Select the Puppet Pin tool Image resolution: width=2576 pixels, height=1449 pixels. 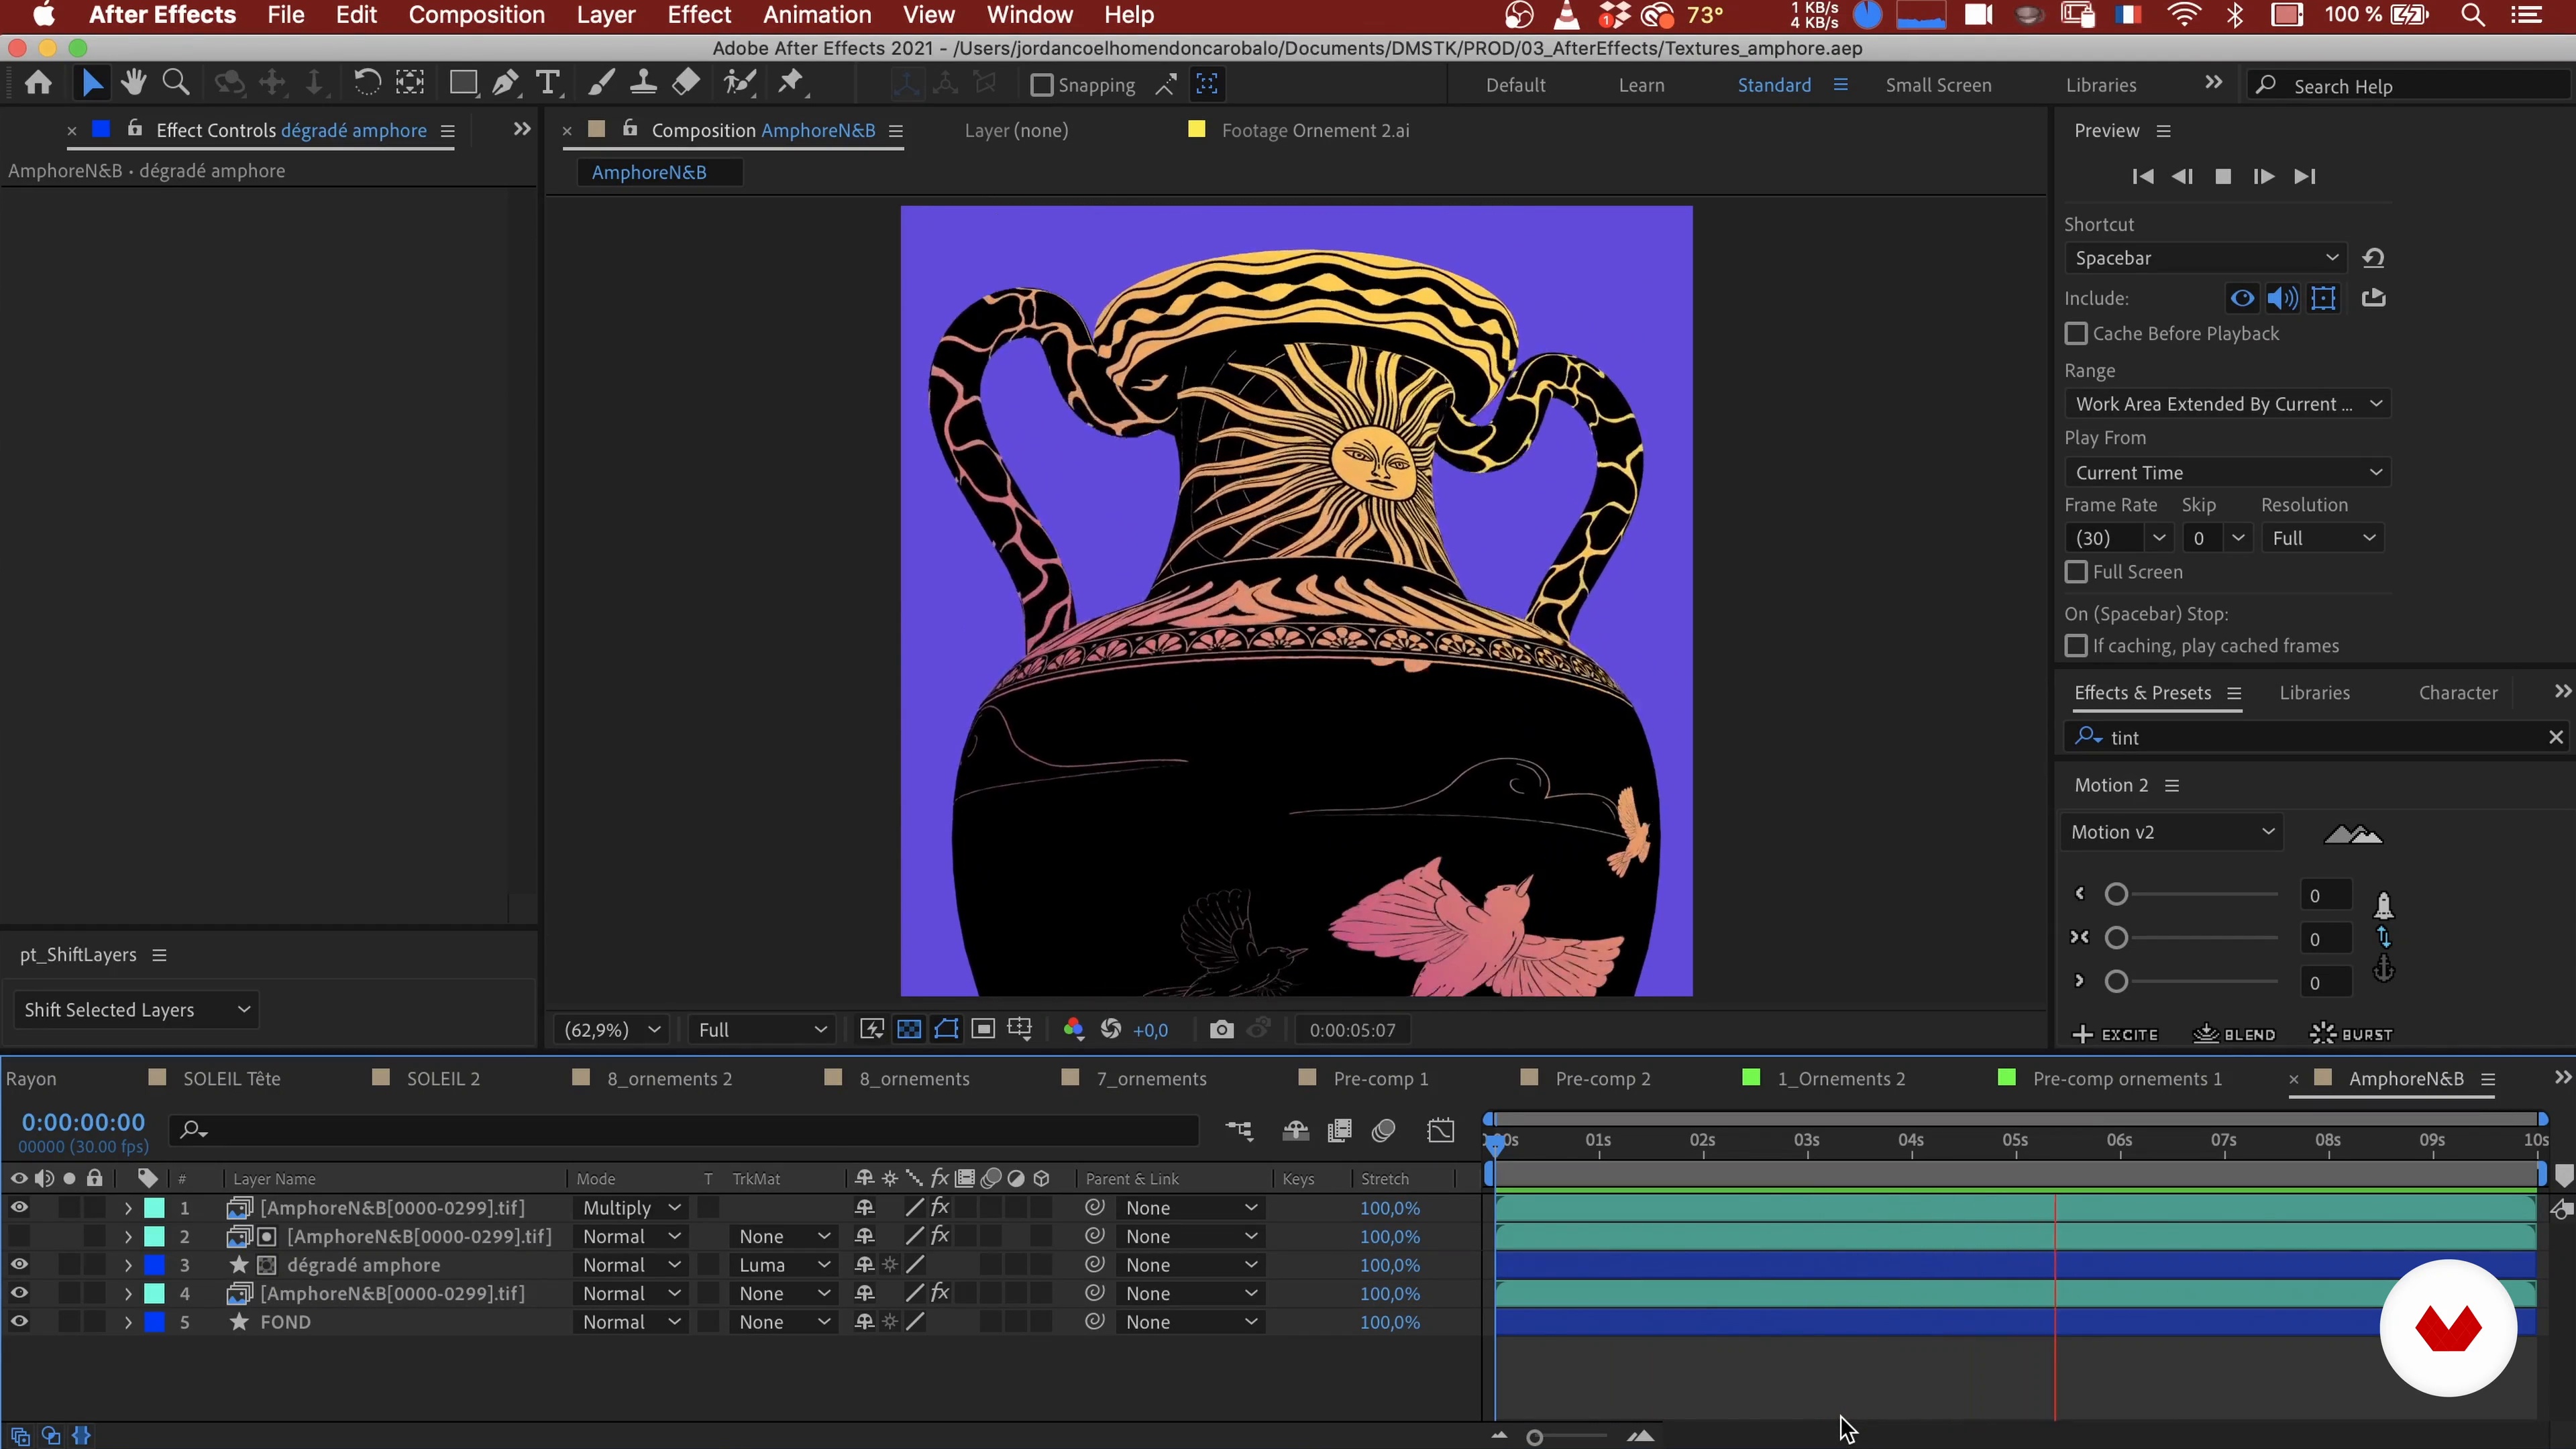[x=791, y=83]
